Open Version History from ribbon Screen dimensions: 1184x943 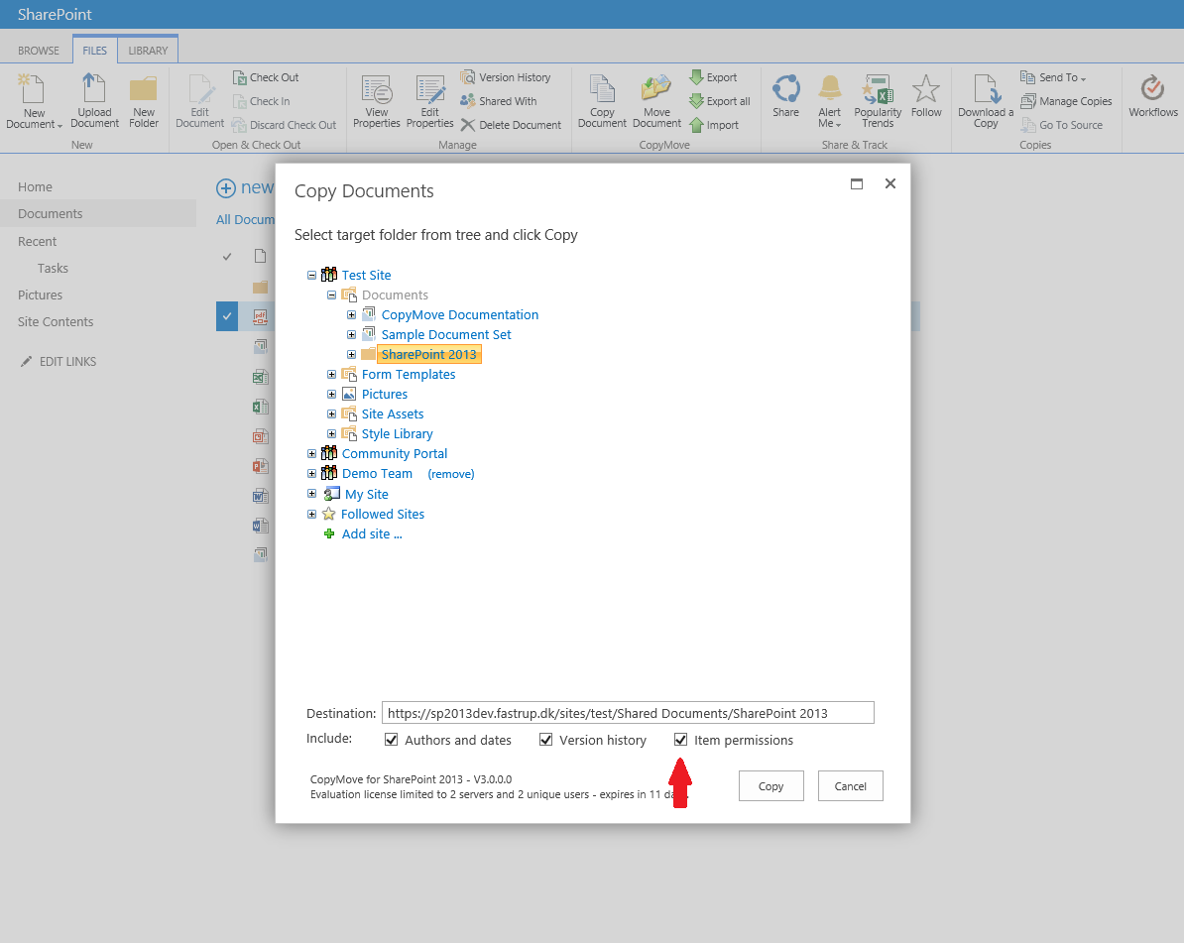click(x=506, y=77)
